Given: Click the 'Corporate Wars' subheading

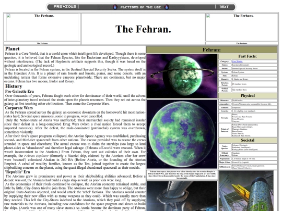Looking at the screenshot, I should click(x=19, y=108).
